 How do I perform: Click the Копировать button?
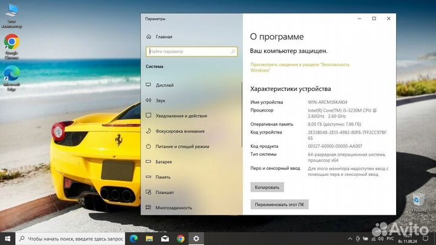(x=267, y=187)
